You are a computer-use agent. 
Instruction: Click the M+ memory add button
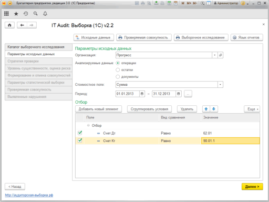click(x=189, y=3)
